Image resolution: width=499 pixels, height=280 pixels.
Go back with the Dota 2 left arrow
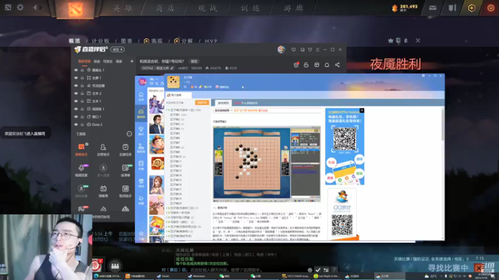click(35, 7)
